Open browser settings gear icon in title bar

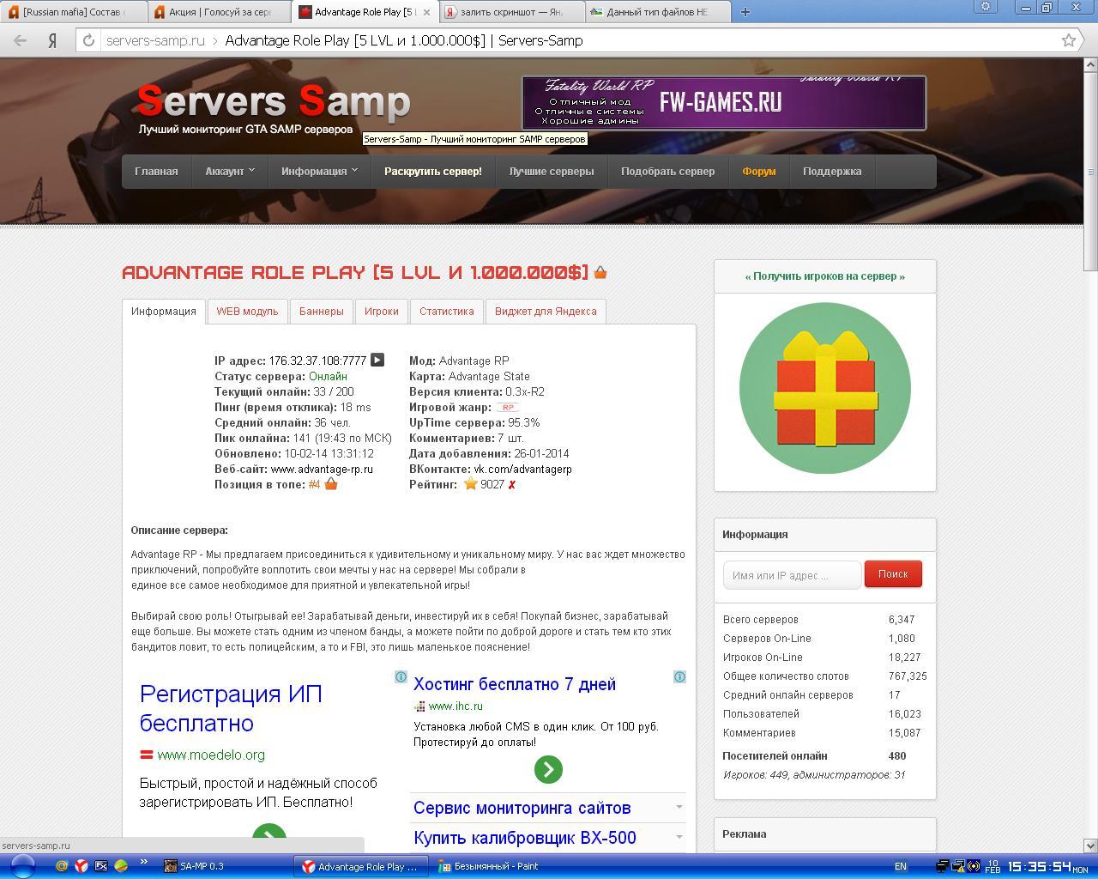[x=986, y=7]
